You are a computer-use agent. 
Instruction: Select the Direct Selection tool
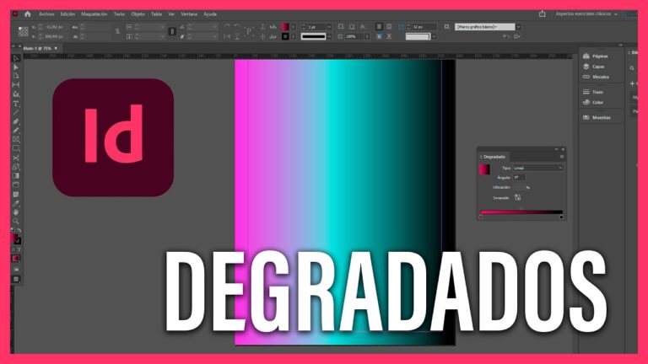[16, 67]
